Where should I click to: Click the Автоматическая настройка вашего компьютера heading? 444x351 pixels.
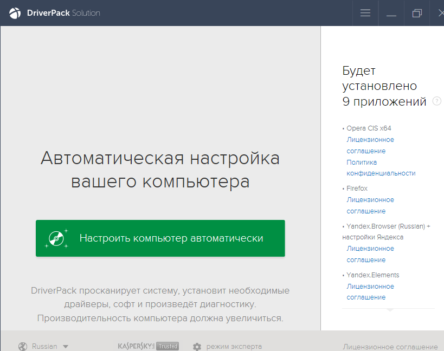(160, 170)
